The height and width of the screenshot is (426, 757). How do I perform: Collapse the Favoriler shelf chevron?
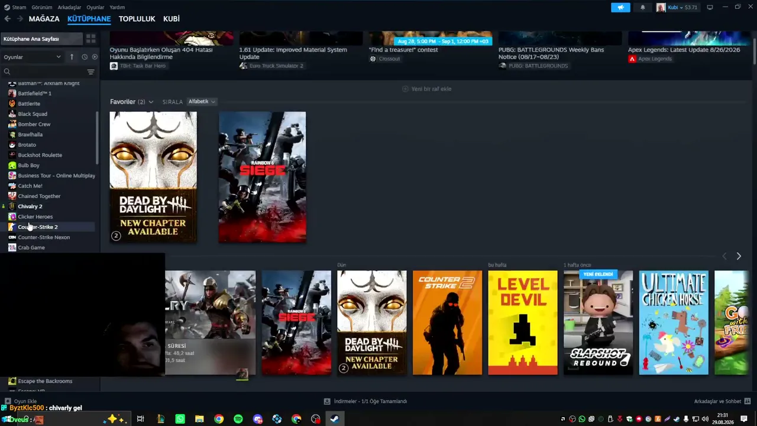151,102
